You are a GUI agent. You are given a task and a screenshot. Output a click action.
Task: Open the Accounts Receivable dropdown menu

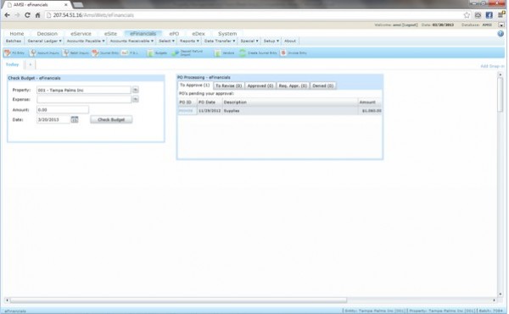coord(131,41)
